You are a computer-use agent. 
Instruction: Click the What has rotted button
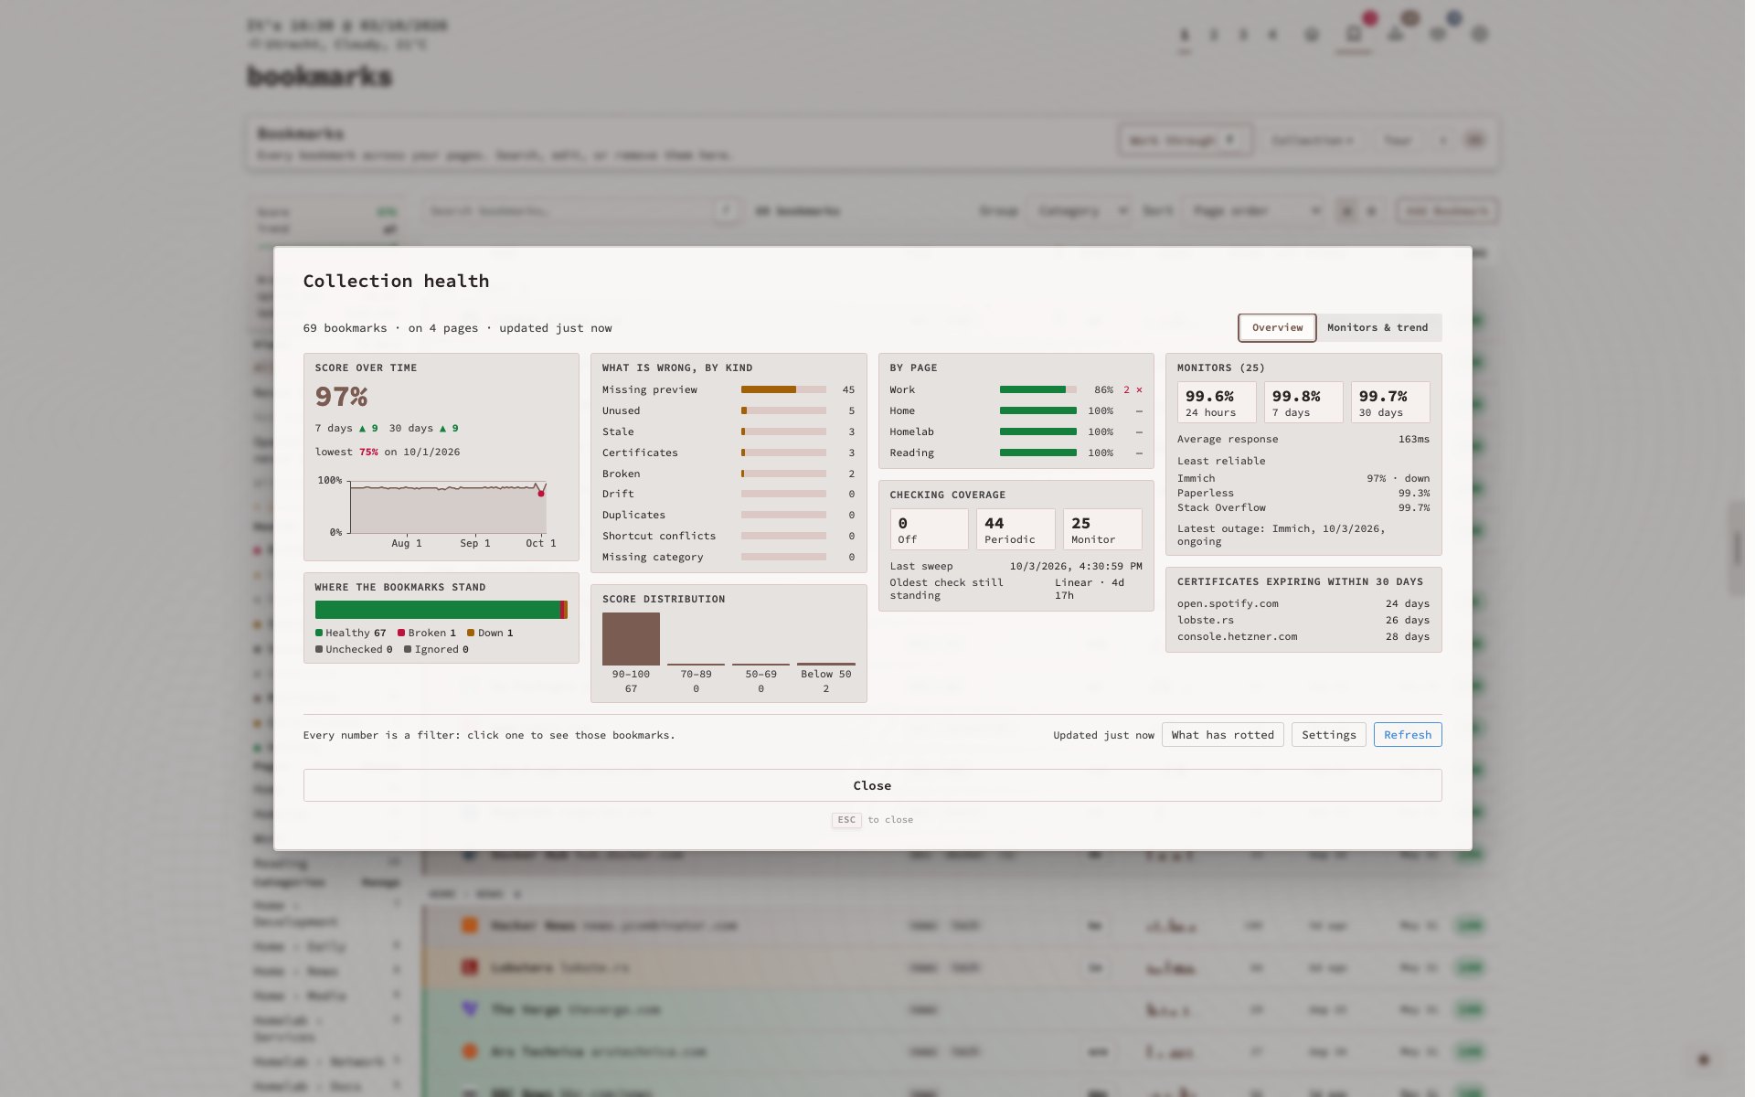(x=1222, y=735)
